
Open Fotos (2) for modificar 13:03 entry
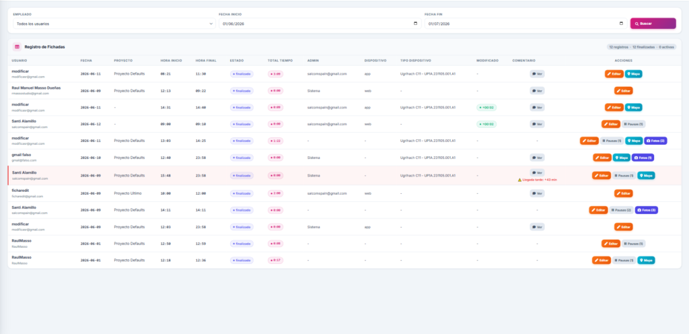tap(655, 141)
